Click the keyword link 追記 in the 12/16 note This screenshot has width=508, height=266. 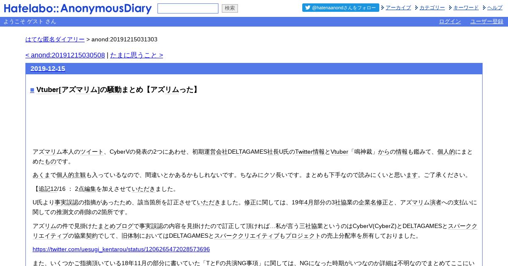(44, 189)
